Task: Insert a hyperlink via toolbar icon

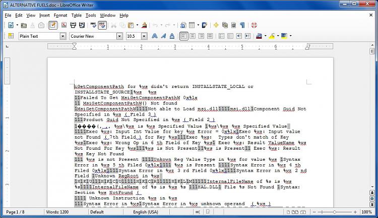Action: pos(183,25)
